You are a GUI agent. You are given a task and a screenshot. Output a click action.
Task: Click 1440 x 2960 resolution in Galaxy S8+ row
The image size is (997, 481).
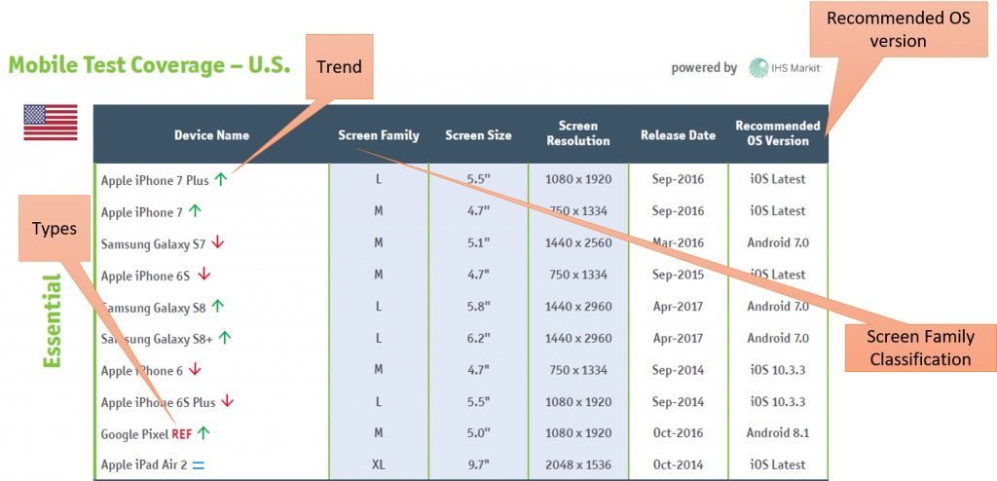[x=578, y=338]
